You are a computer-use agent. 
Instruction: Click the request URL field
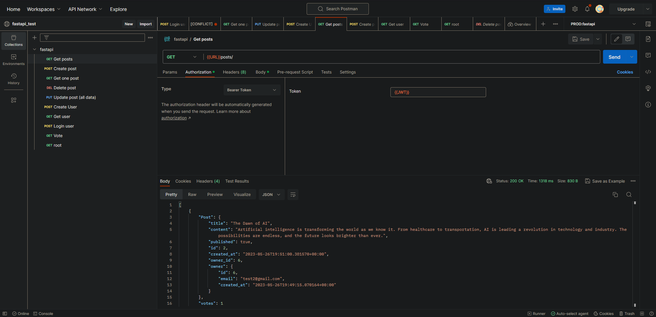pyautogui.click(x=401, y=57)
